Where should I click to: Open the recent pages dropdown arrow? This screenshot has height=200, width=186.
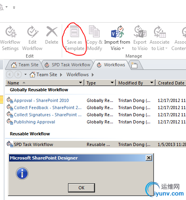(25, 75)
